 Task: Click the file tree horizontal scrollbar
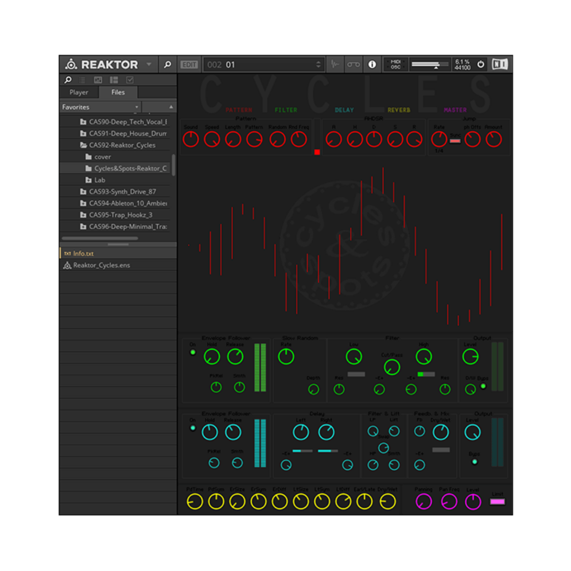coord(100,238)
